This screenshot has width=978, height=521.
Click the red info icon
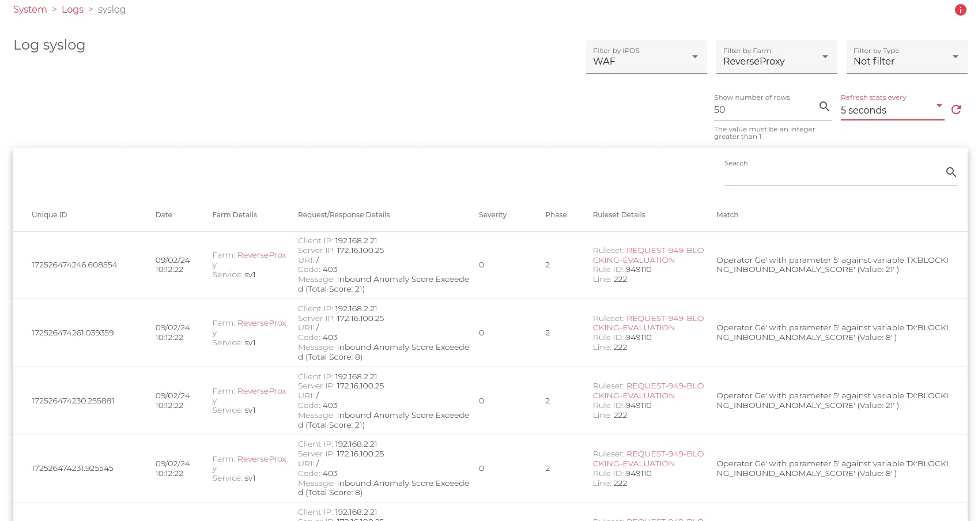[960, 10]
